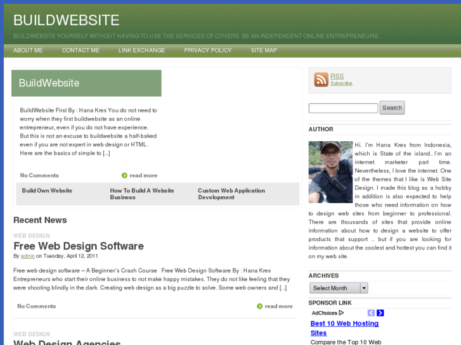Click the WEB DESIGN category above Web Design Agencies
The image size is (461, 345).
coord(32,334)
